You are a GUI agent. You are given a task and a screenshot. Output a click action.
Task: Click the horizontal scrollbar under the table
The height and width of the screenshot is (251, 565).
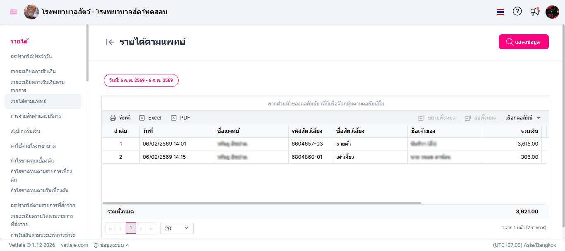pyautogui.click(x=261, y=203)
